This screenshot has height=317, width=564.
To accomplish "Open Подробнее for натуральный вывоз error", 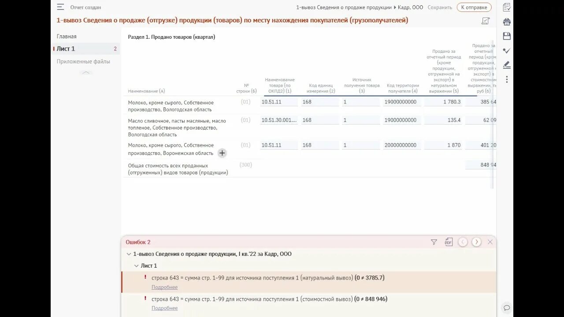I will point(164,287).
